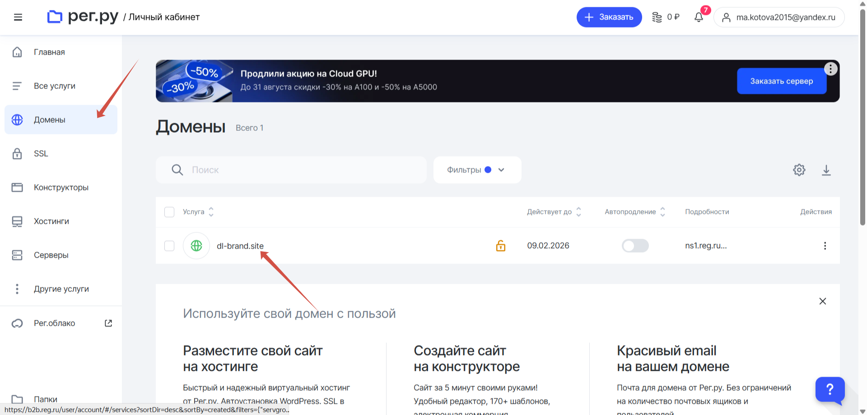Click Заказать сервер banner button
867x415 pixels.
coord(782,81)
